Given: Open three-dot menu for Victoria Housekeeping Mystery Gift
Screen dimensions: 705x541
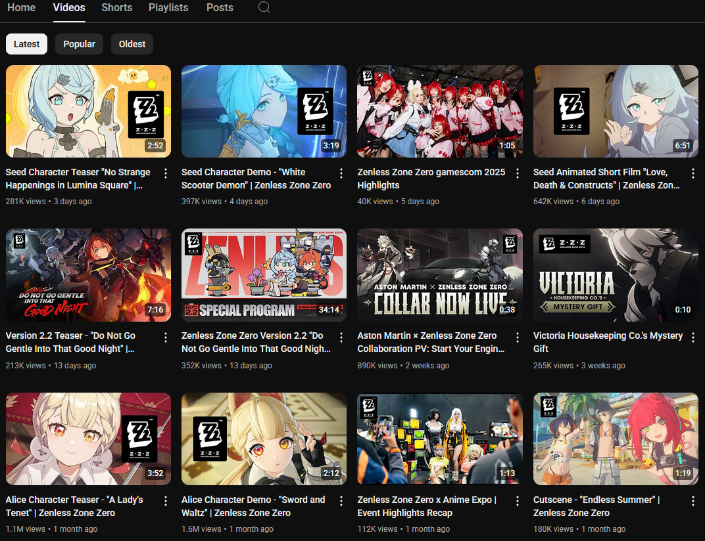Looking at the screenshot, I should click(x=693, y=337).
